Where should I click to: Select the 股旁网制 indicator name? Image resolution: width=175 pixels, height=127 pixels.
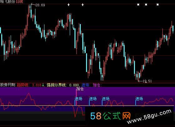coord(8,85)
